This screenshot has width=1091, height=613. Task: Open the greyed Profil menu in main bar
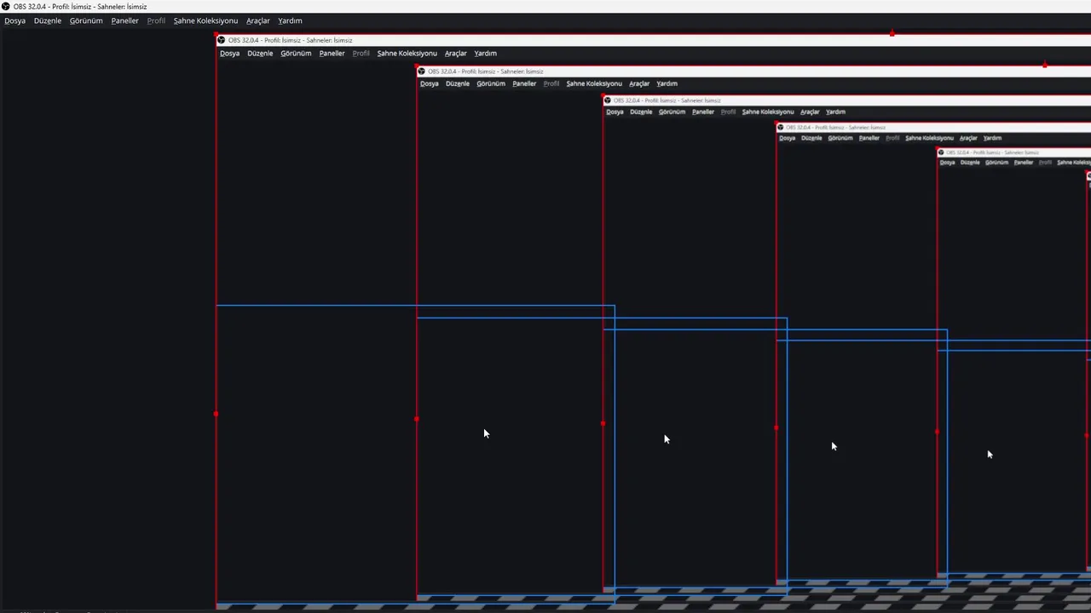[x=156, y=20]
